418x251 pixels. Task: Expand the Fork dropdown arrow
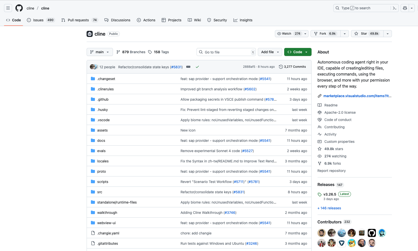(x=345, y=34)
